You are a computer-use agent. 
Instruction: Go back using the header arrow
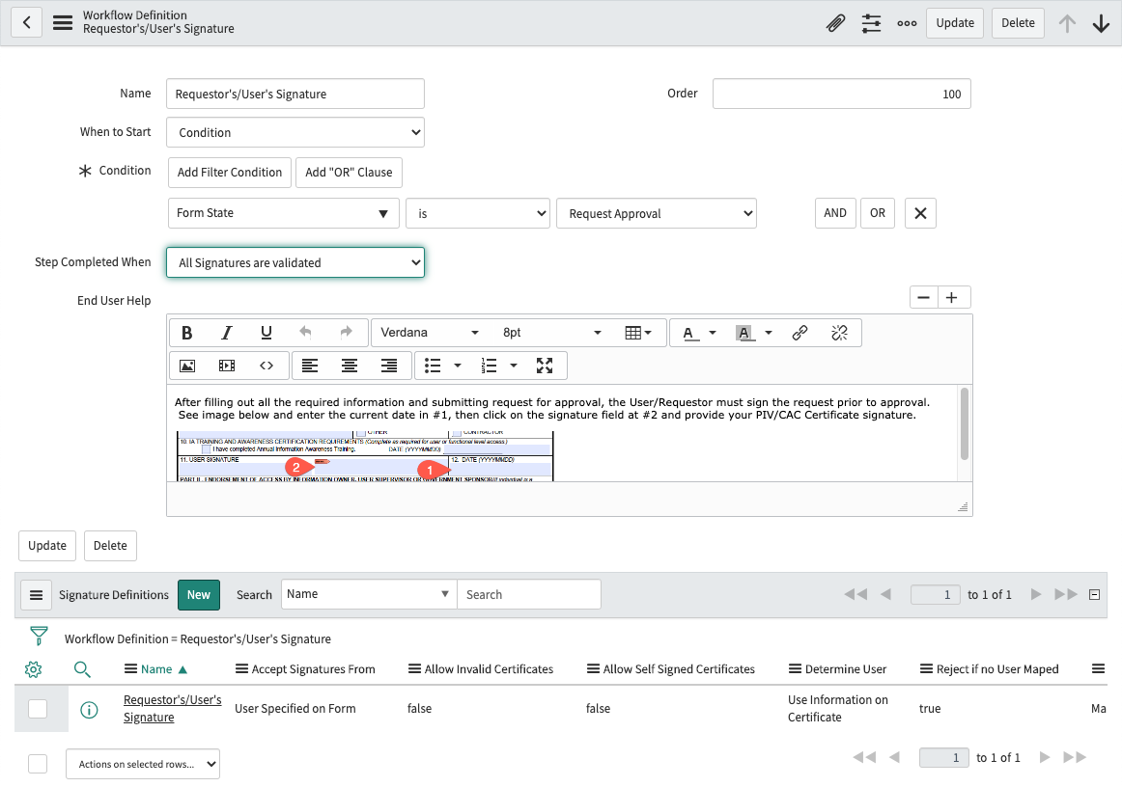pos(26,22)
